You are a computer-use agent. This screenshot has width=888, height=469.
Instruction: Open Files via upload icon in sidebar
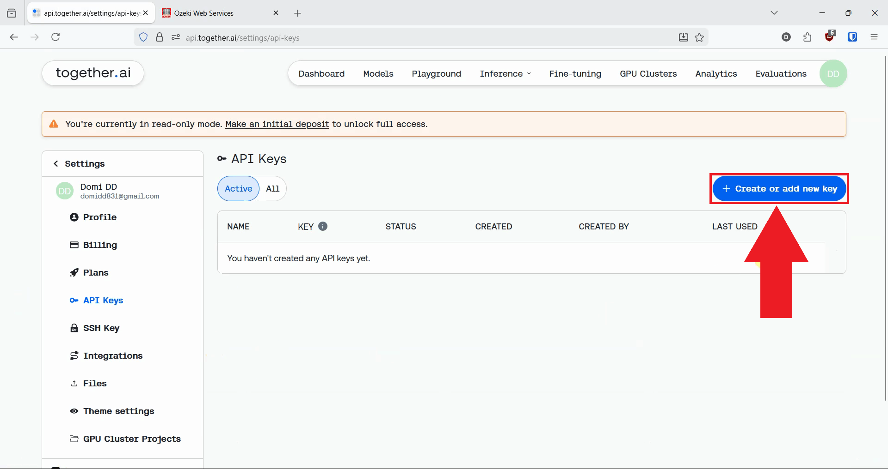(x=74, y=383)
